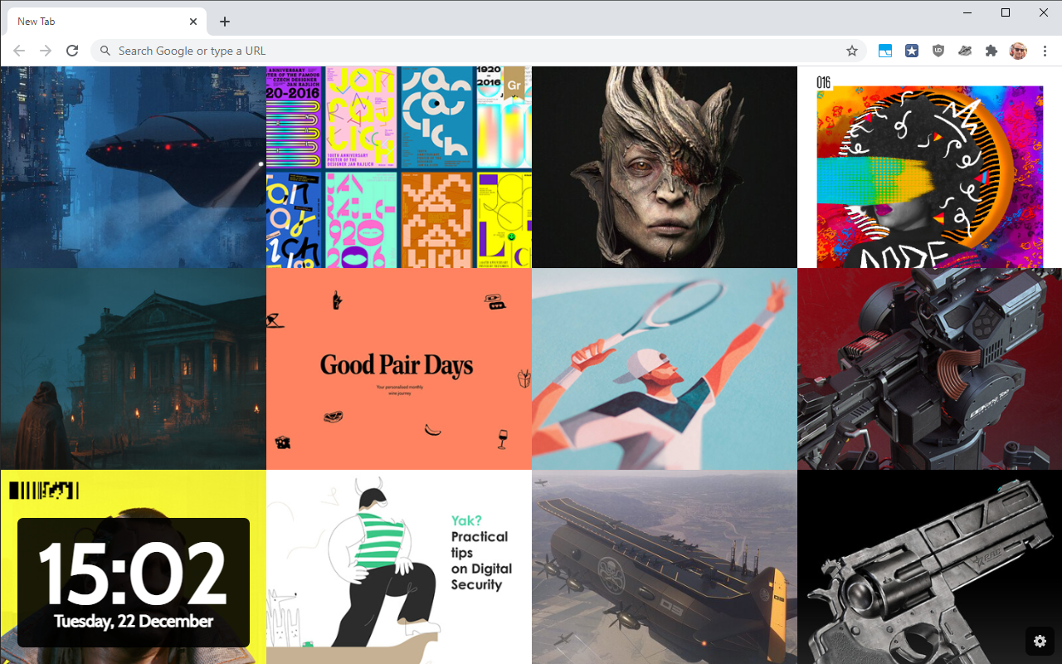Open the uBlock Origin shield extension
The height and width of the screenshot is (664, 1062).
point(938,51)
